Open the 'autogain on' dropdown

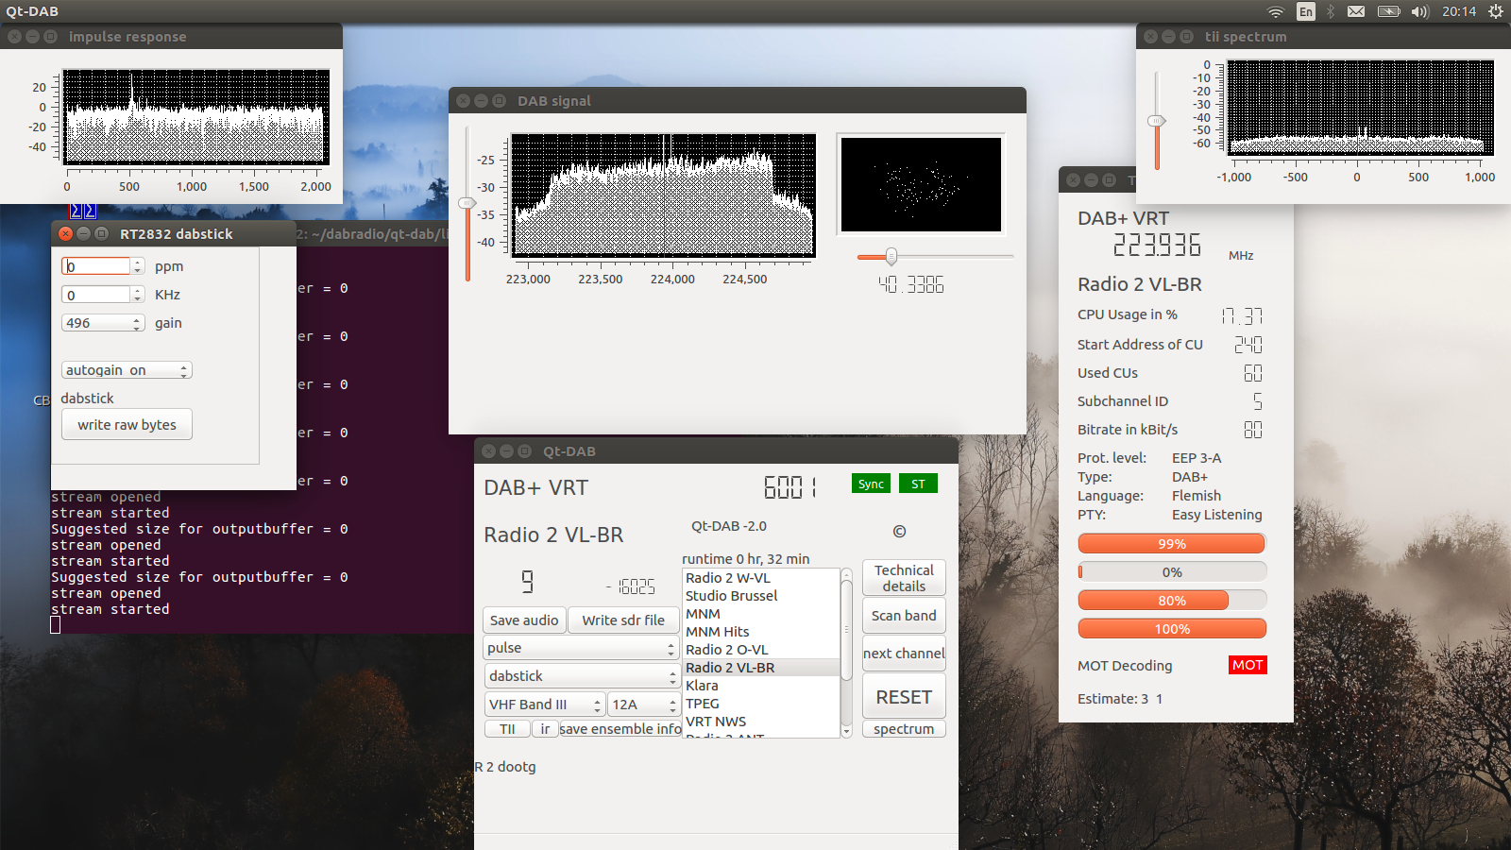pyautogui.click(x=127, y=370)
